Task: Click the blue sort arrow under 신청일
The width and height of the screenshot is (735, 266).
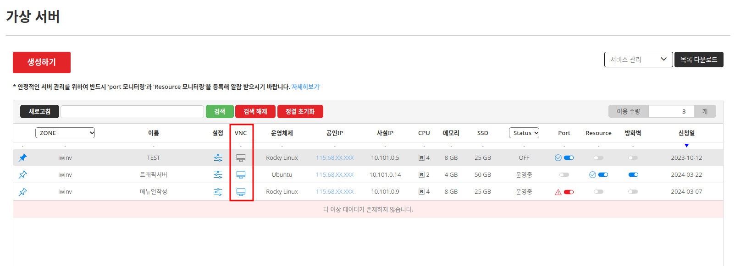Action: click(686, 146)
